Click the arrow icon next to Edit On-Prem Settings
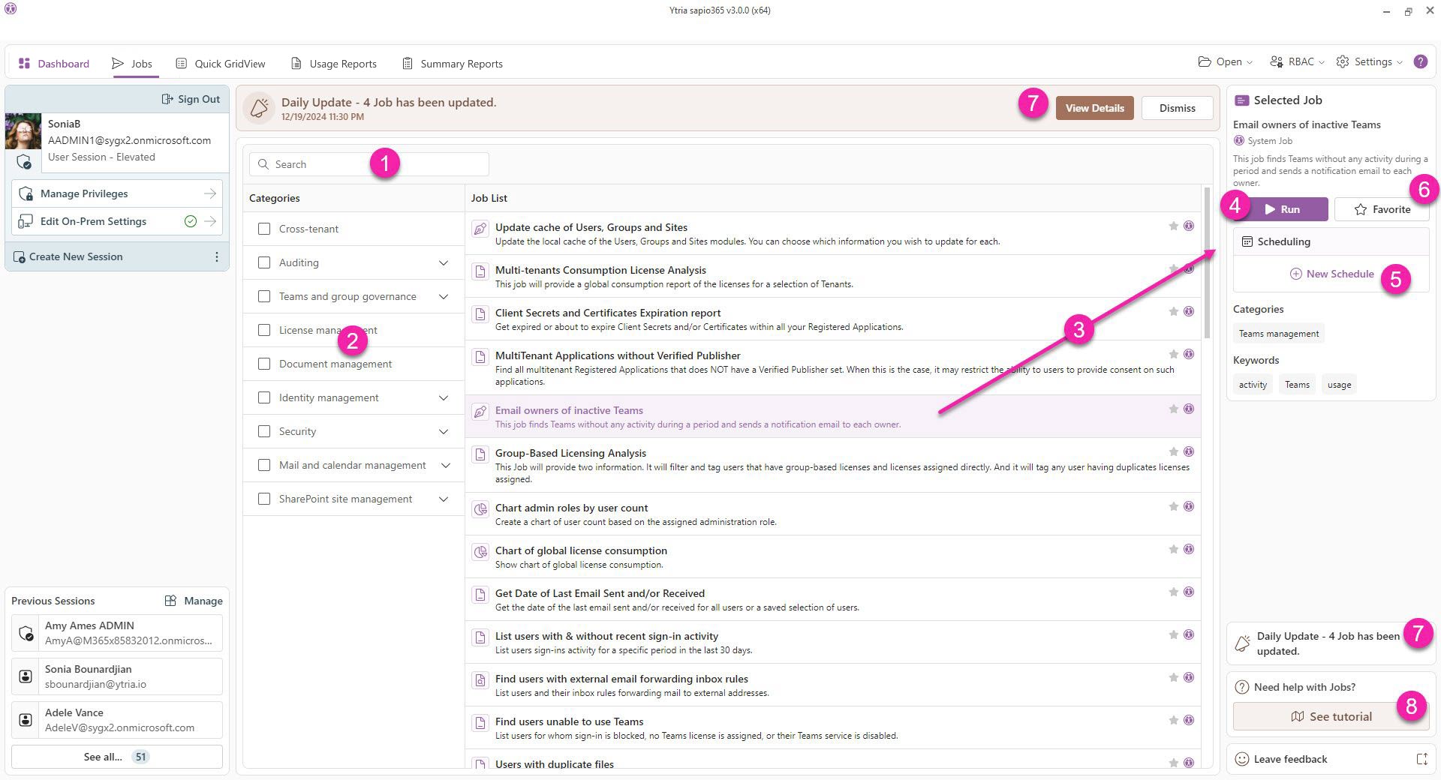The width and height of the screenshot is (1441, 780). (x=210, y=222)
